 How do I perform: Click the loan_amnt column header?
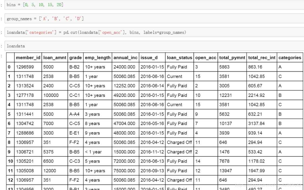[x=55, y=58]
